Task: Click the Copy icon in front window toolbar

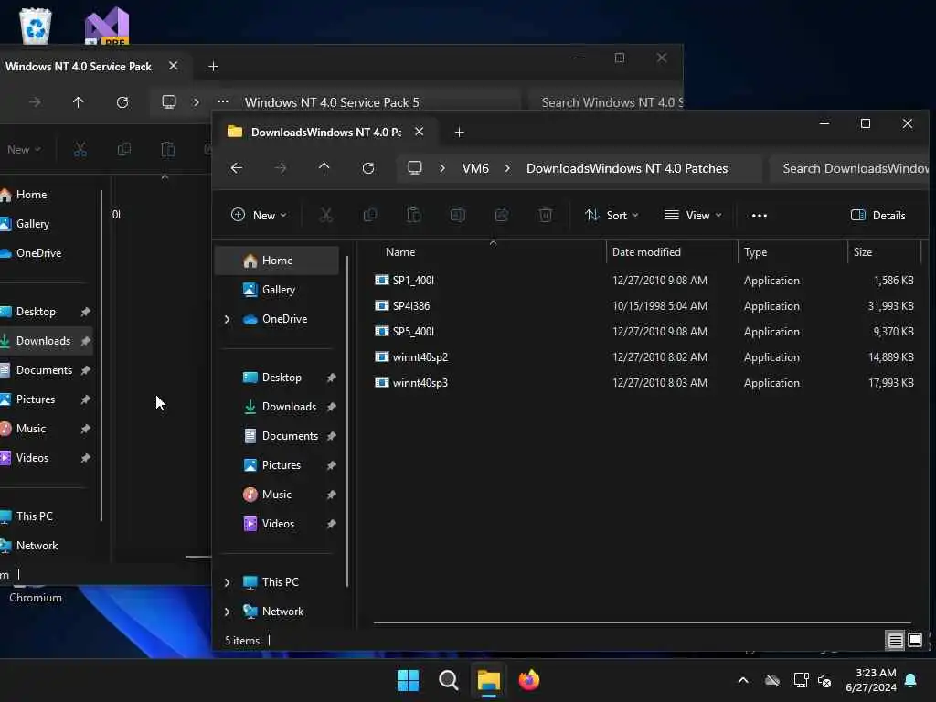Action: (x=370, y=215)
